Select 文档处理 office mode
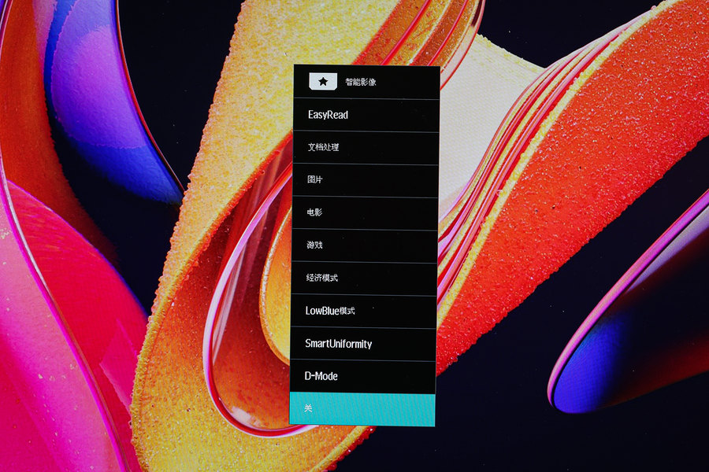 [323, 147]
